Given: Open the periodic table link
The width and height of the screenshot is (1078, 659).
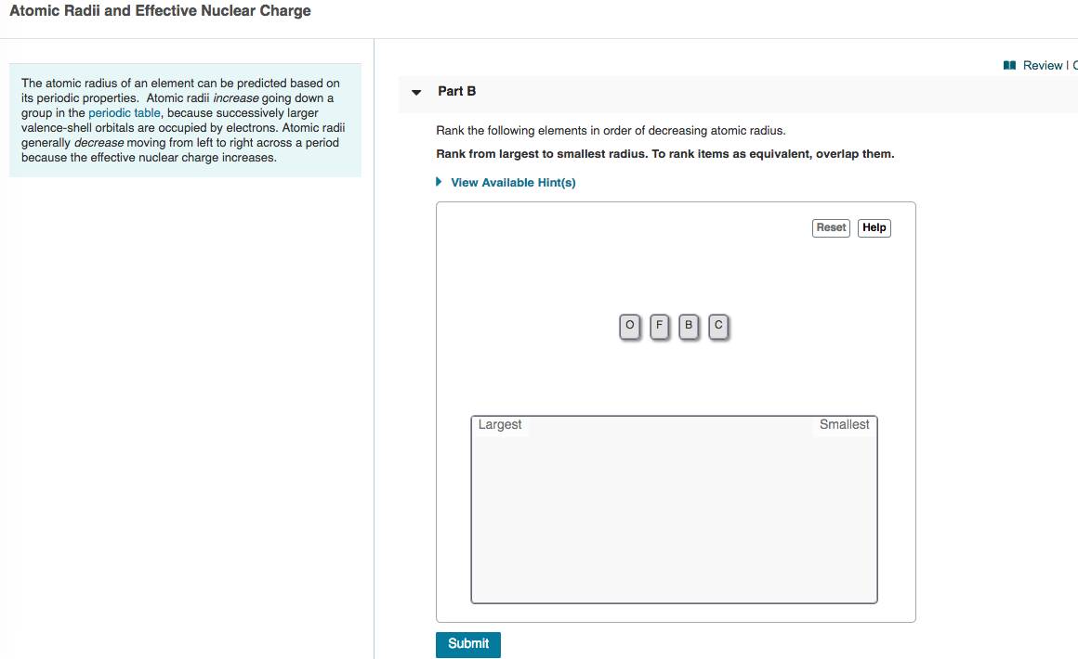Looking at the screenshot, I should [x=124, y=112].
